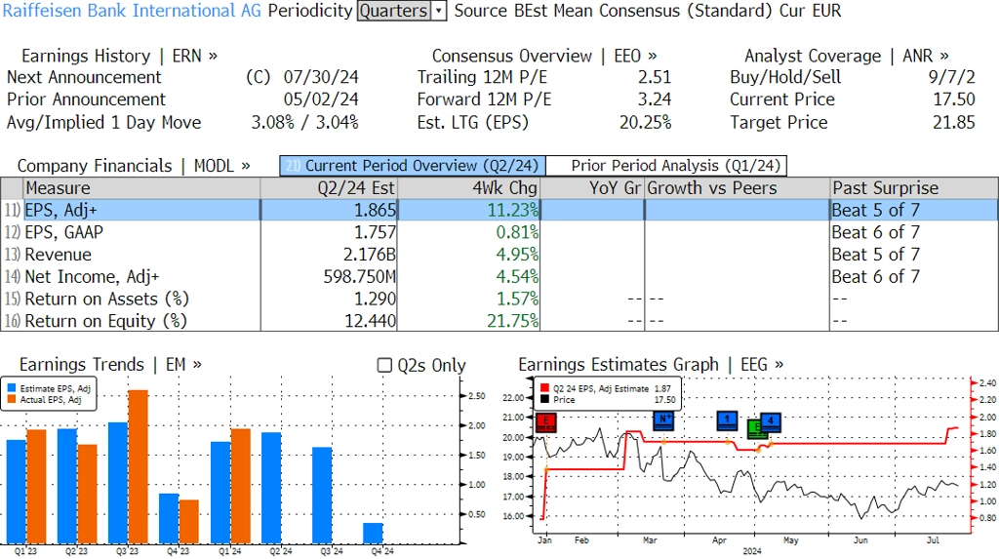Click the Q2'24 blue estimate bar
999x559 pixels.
click(271, 488)
